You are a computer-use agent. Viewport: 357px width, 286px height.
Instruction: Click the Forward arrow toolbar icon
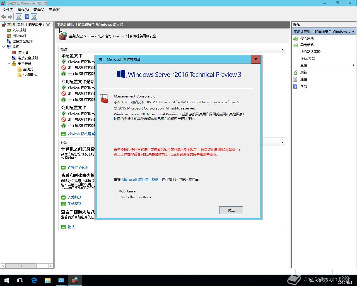point(10,17)
